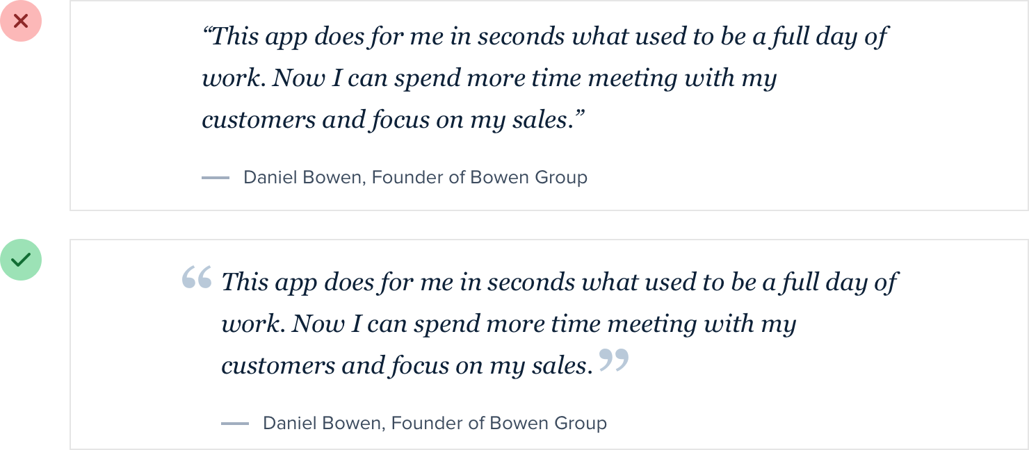
Task: Click the small opening quote mark in the top quote
Action: click(x=206, y=31)
